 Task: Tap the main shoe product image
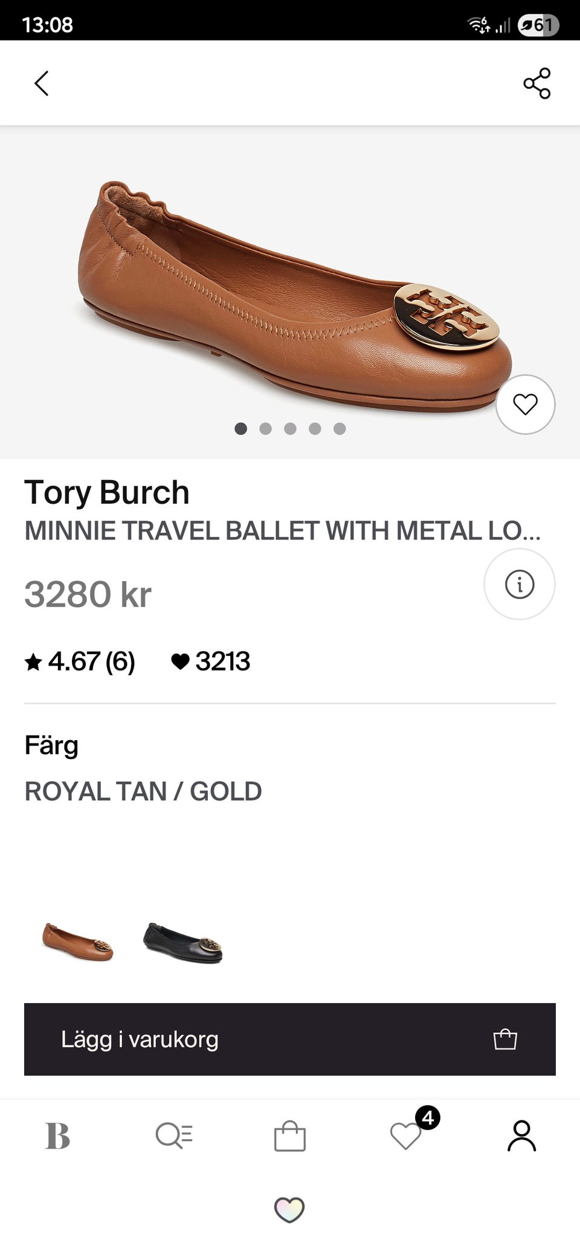(290, 290)
